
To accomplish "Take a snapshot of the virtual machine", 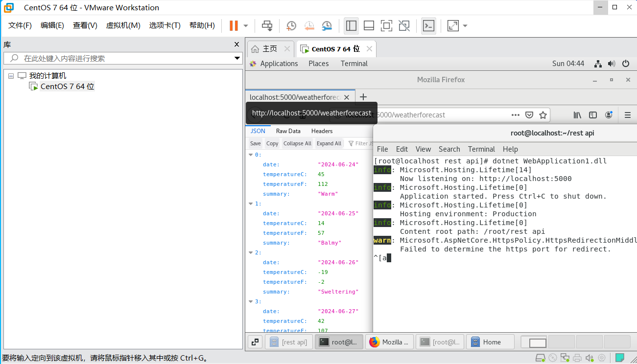I will (x=291, y=25).
